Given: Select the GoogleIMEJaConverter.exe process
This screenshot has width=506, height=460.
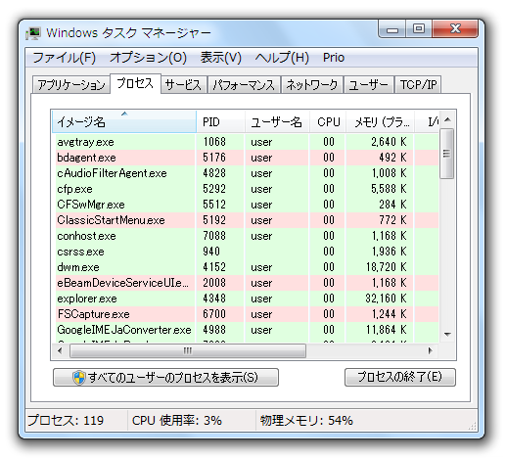Looking at the screenshot, I should [x=247, y=330].
